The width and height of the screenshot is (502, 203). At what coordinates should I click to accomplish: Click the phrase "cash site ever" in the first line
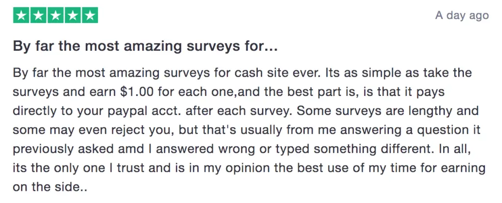click(277, 73)
